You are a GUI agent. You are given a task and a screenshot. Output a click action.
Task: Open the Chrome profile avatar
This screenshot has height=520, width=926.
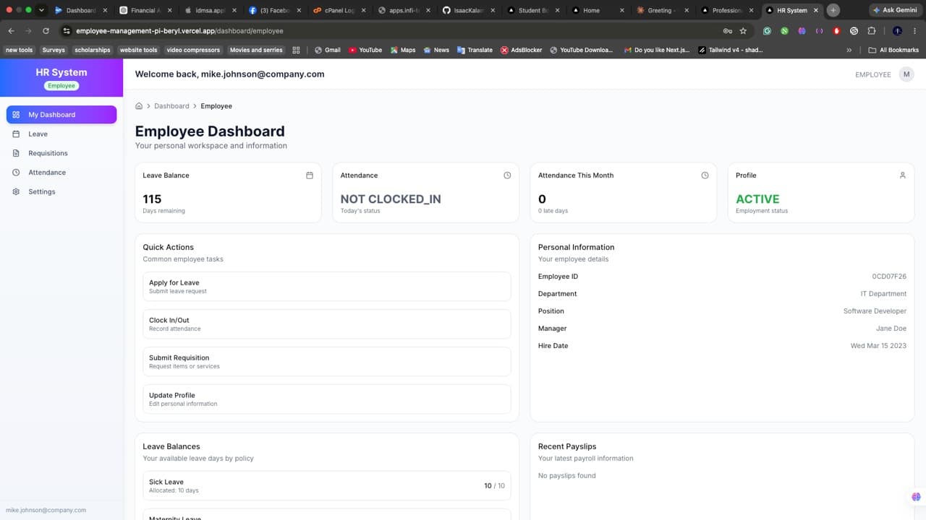(897, 31)
